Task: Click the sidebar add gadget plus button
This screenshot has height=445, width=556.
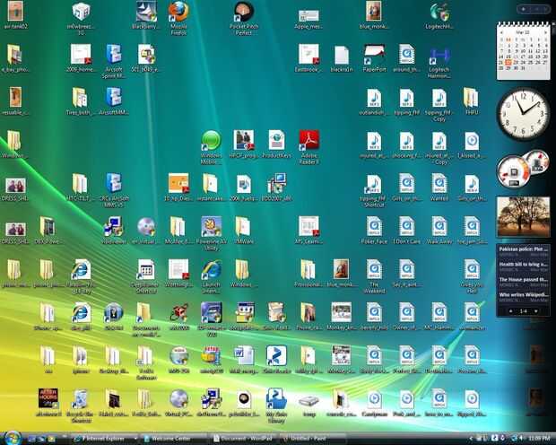Action: 524,9
